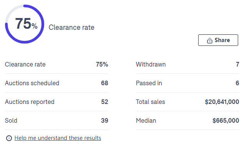Screen dimensions: 247x151
Task: Click the Total sales amount $20,641,000
Action: coord(222,102)
